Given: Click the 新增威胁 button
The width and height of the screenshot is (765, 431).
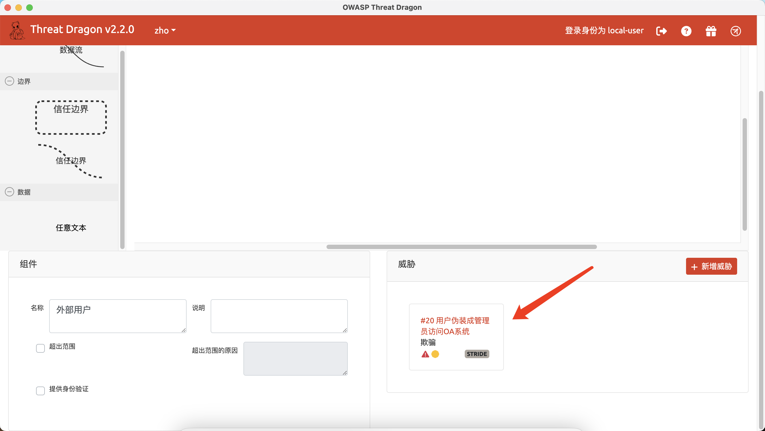Looking at the screenshot, I should coord(711,266).
